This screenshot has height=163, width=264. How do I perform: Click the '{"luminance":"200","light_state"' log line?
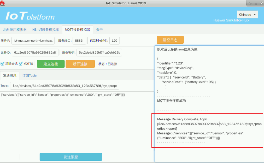[x=189, y=138]
